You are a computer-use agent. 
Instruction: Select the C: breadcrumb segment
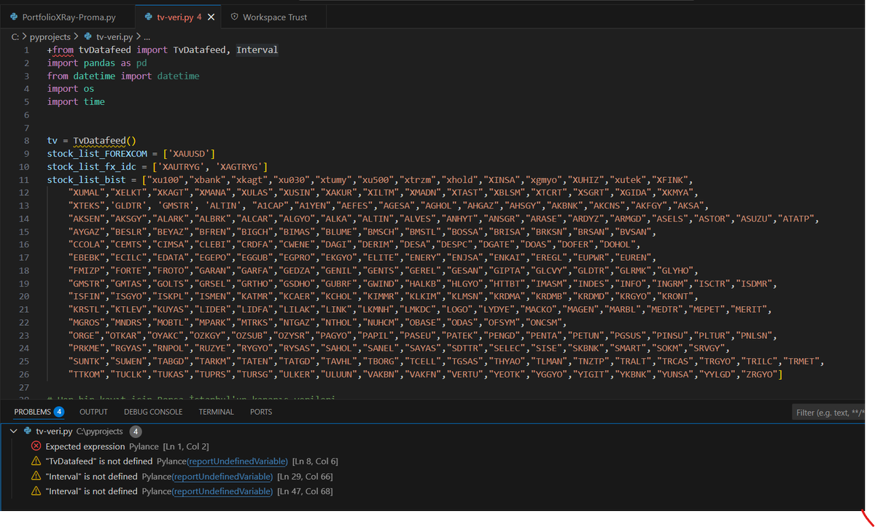15,36
